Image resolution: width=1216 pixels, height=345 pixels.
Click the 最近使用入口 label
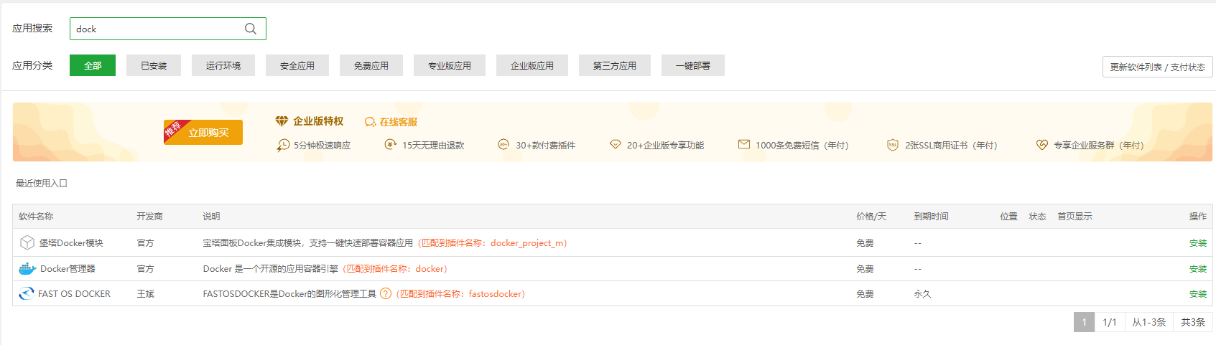tap(42, 183)
